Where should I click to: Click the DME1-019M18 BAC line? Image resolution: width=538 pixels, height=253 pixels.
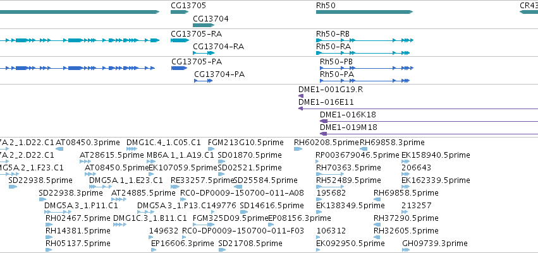(429, 134)
